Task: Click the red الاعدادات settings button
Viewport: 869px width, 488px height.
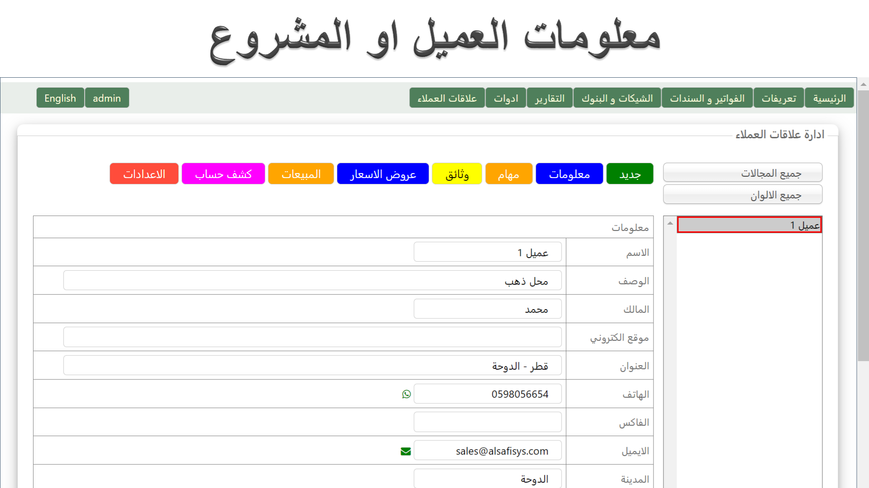Action: coord(144,174)
